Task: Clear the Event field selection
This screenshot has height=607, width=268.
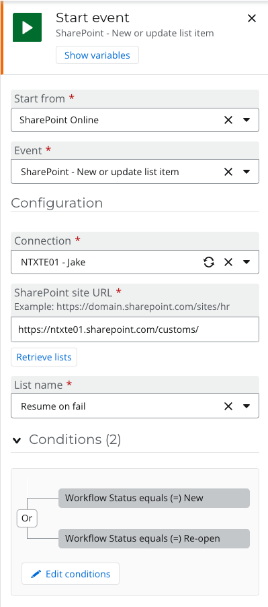Action: click(x=228, y=172)
